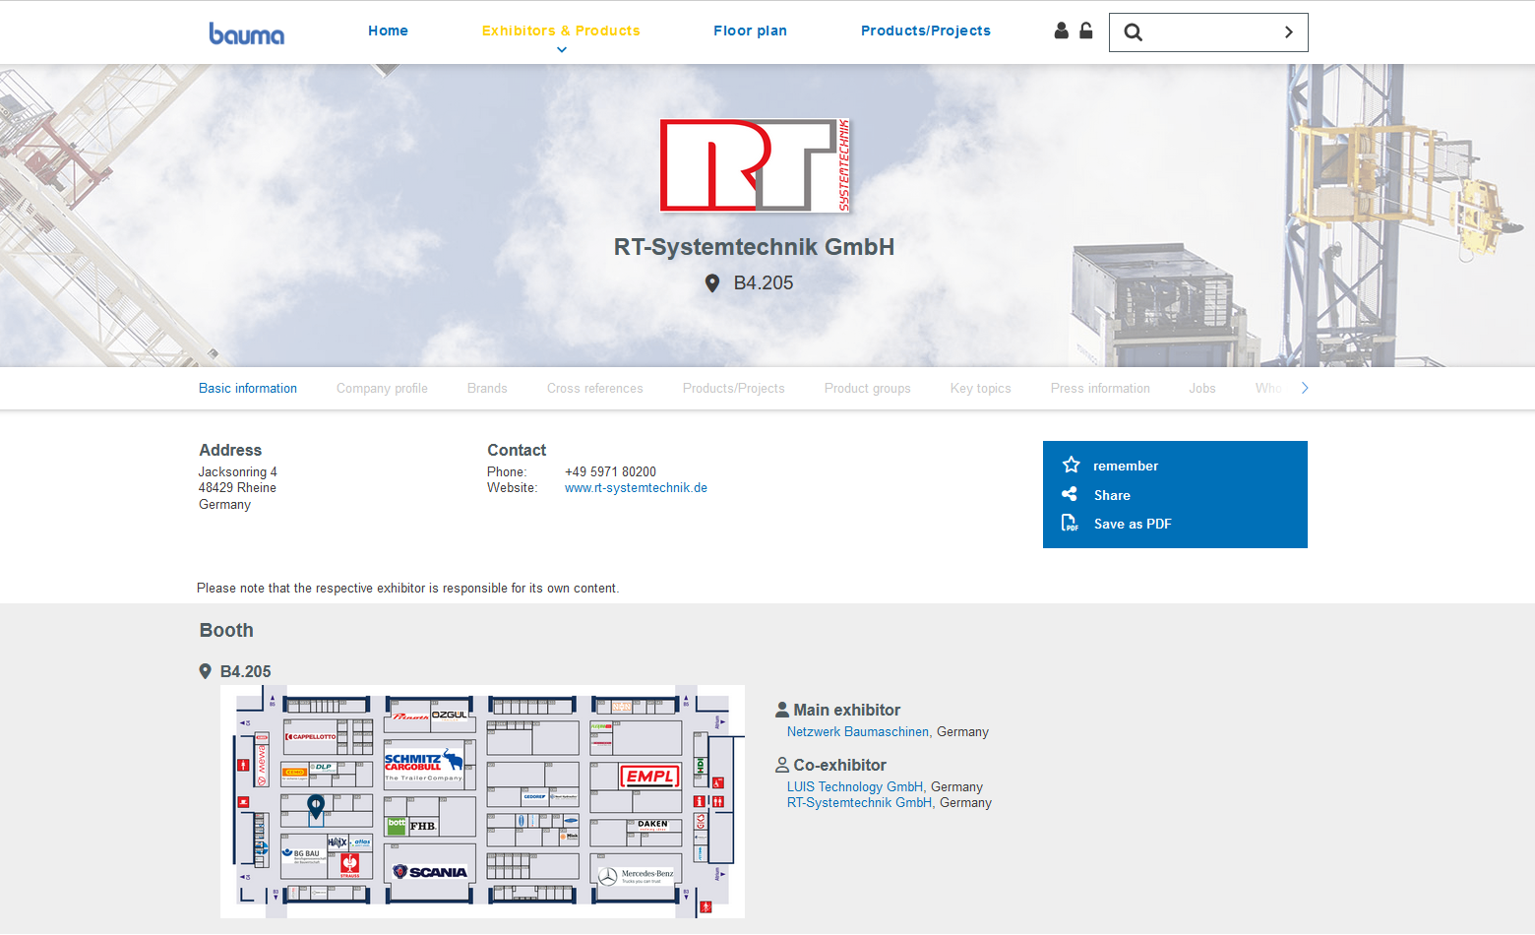Click the remember button

tap(1126, 466)
